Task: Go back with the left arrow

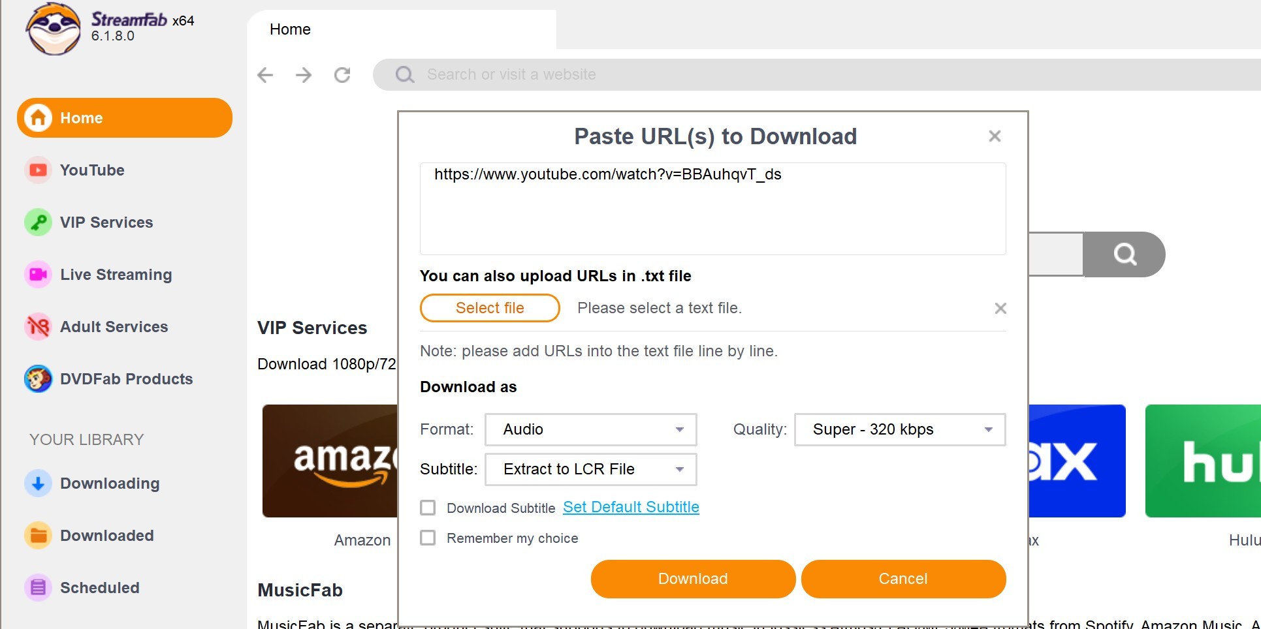Action: (x=265, y=75)
